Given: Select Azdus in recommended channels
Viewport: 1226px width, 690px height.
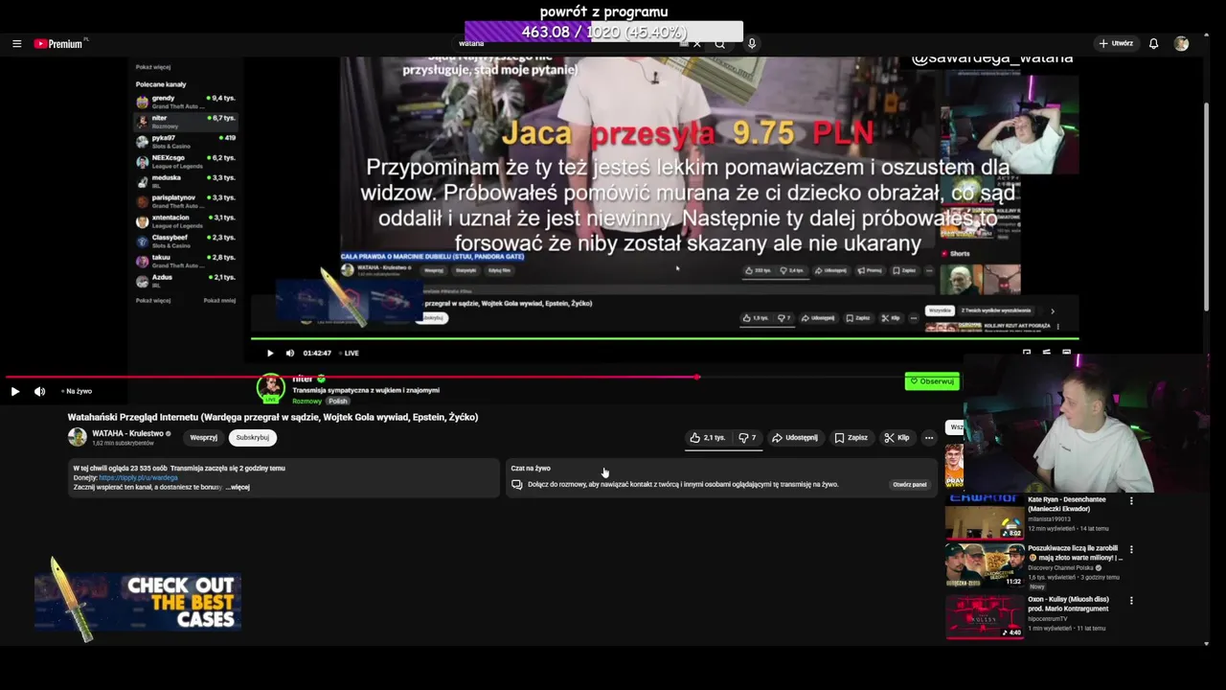Looking at the screenshot, I should tap(186, 281).
